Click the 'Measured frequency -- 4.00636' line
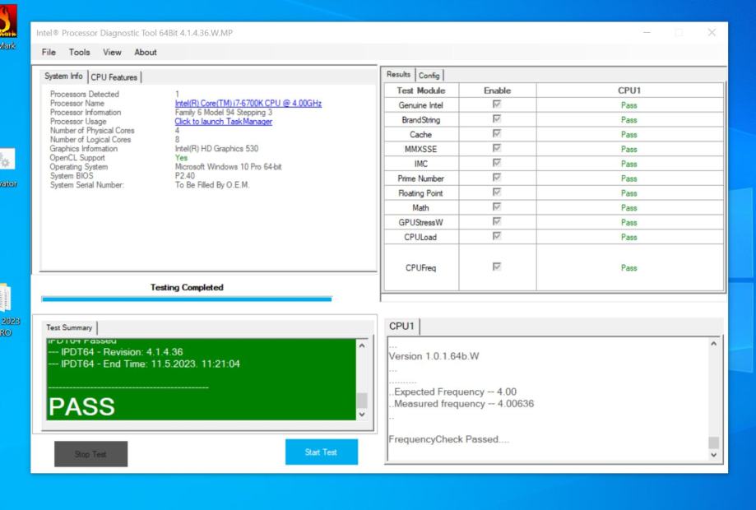 [461, 403]
